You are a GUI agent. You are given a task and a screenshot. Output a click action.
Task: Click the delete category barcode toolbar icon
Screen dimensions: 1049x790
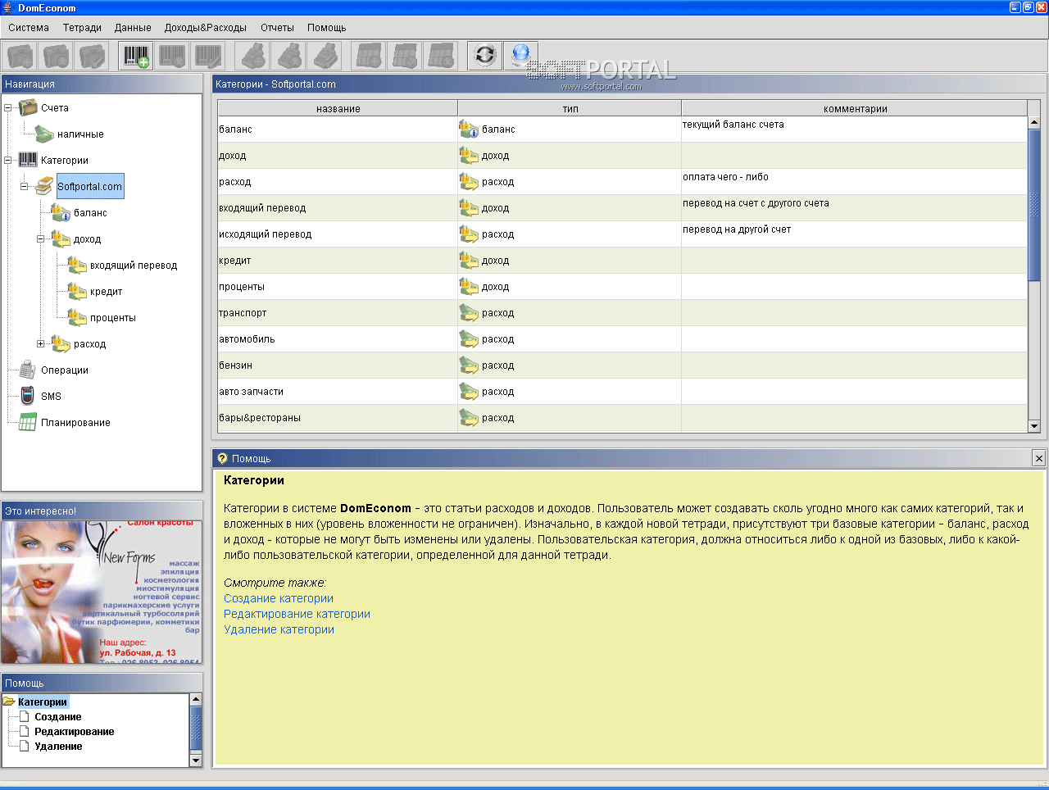pos(172,56)
